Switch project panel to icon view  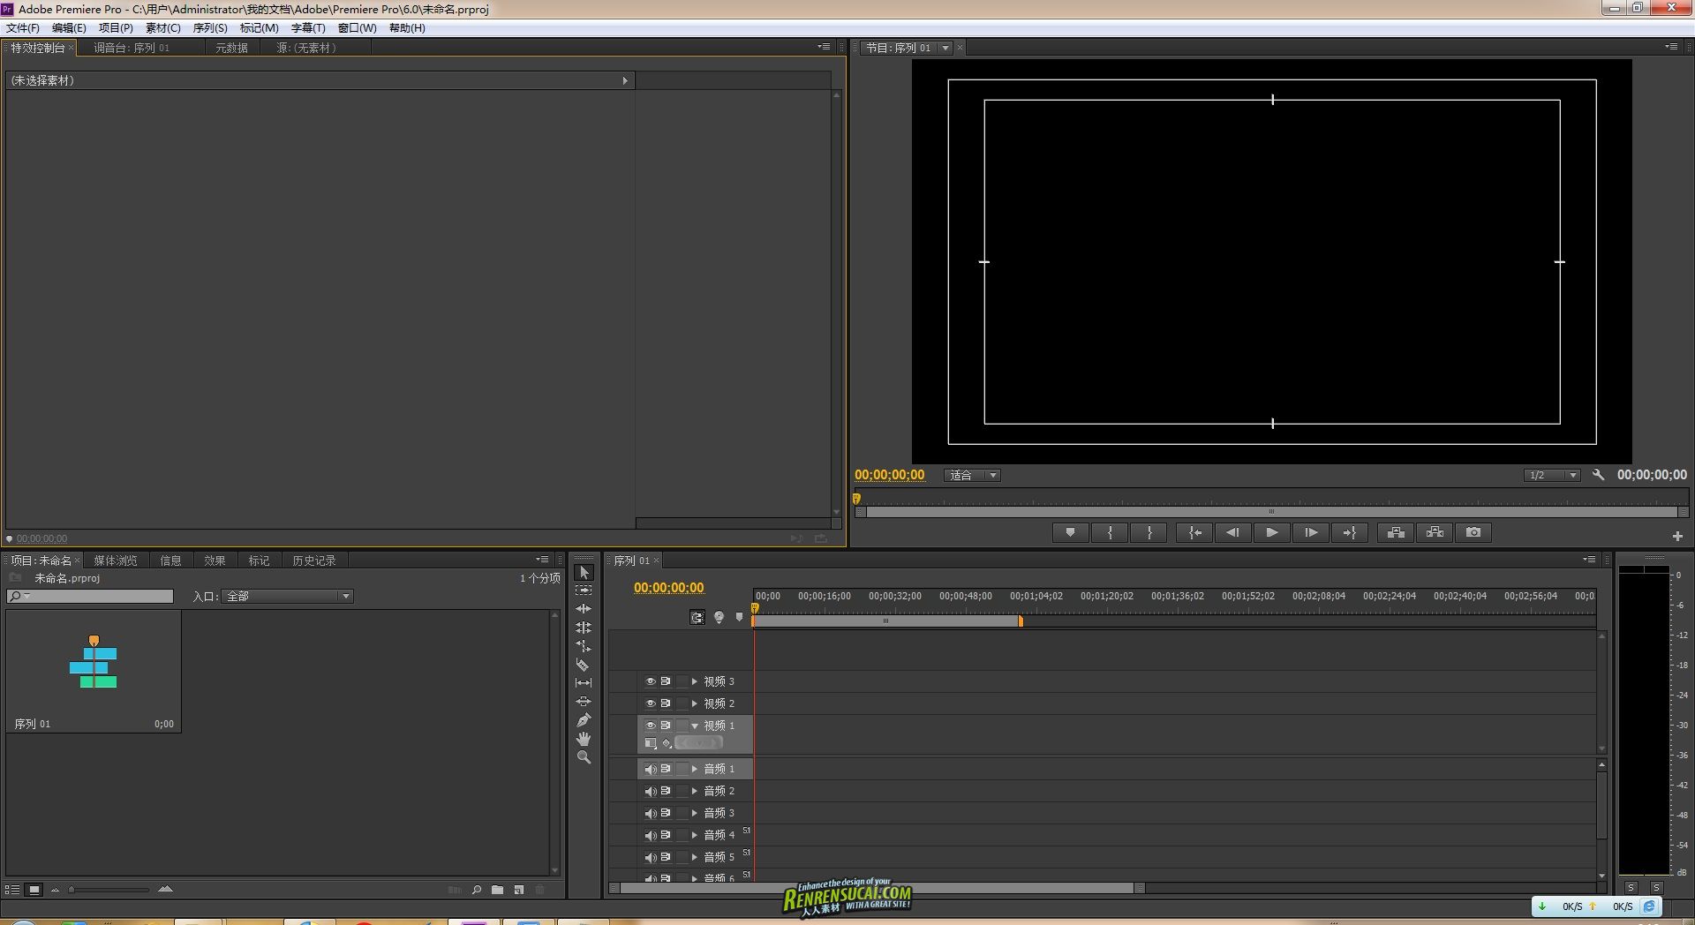coord(34,890)
